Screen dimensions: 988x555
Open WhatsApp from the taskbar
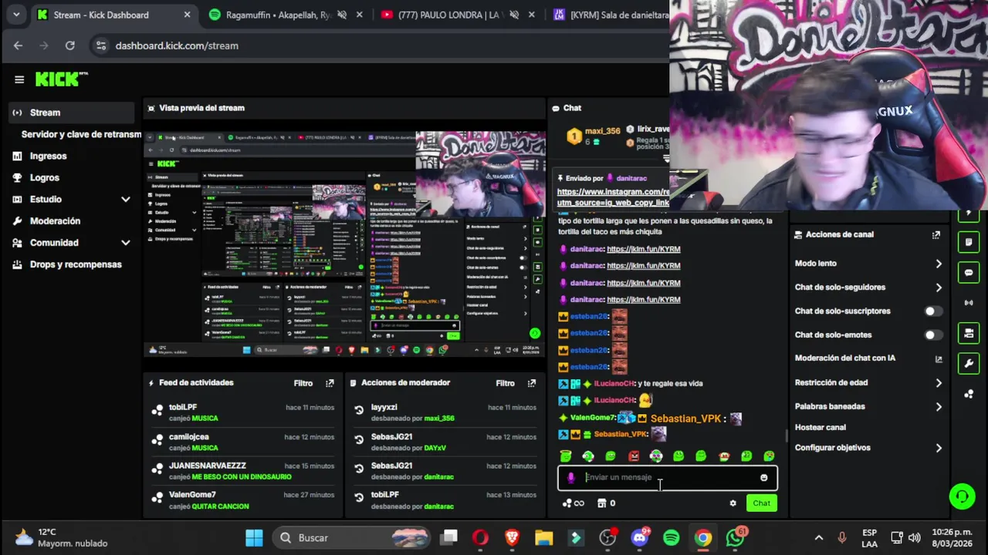[735, 537]
